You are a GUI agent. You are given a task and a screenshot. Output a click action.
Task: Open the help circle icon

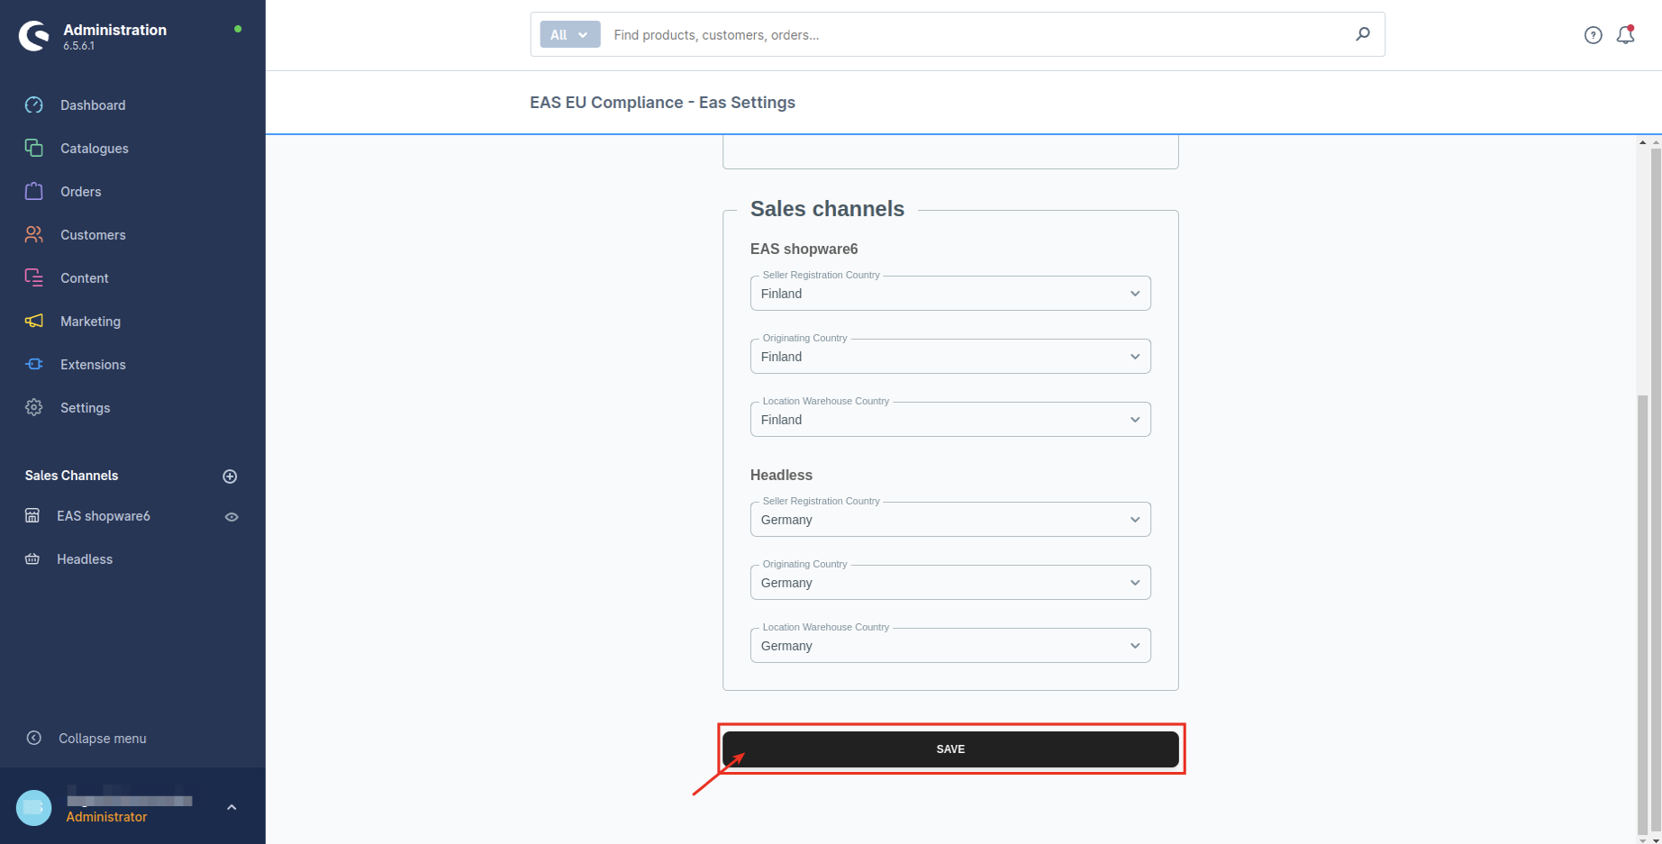coord(1593,35)
